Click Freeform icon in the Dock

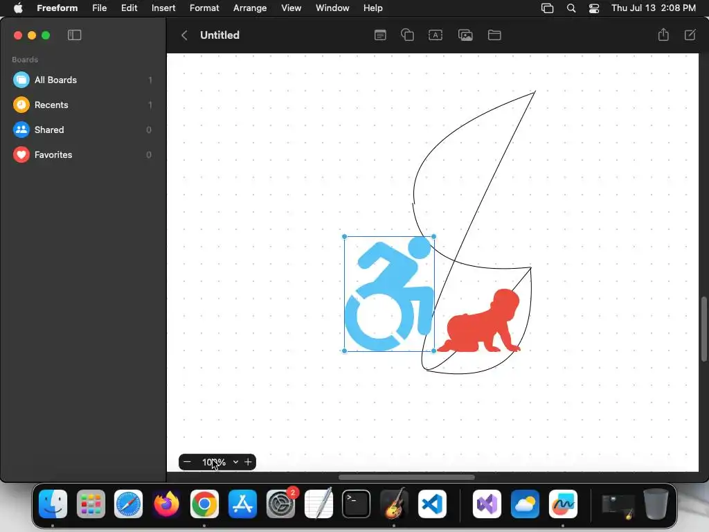563,504
